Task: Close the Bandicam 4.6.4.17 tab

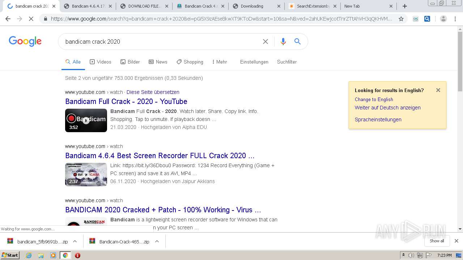Action: [110, 6]
